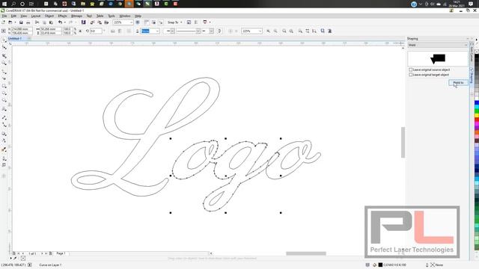Click the Export icon in toolbar
479x269 pixels.
pyautogui.click(x=100, y=22)
